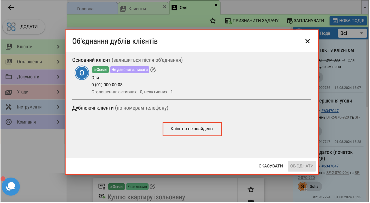Click ЗАПЛАНУВАТИ button
The height and width of the screenshot is (203, 370).
click(x=306, y=21)
